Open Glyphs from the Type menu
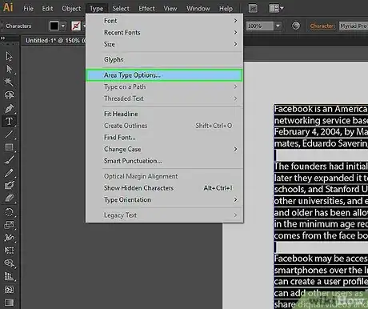The image size is (368, 309). coord(164,59)
